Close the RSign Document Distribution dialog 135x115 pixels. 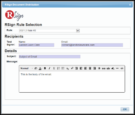coord(130,5)
